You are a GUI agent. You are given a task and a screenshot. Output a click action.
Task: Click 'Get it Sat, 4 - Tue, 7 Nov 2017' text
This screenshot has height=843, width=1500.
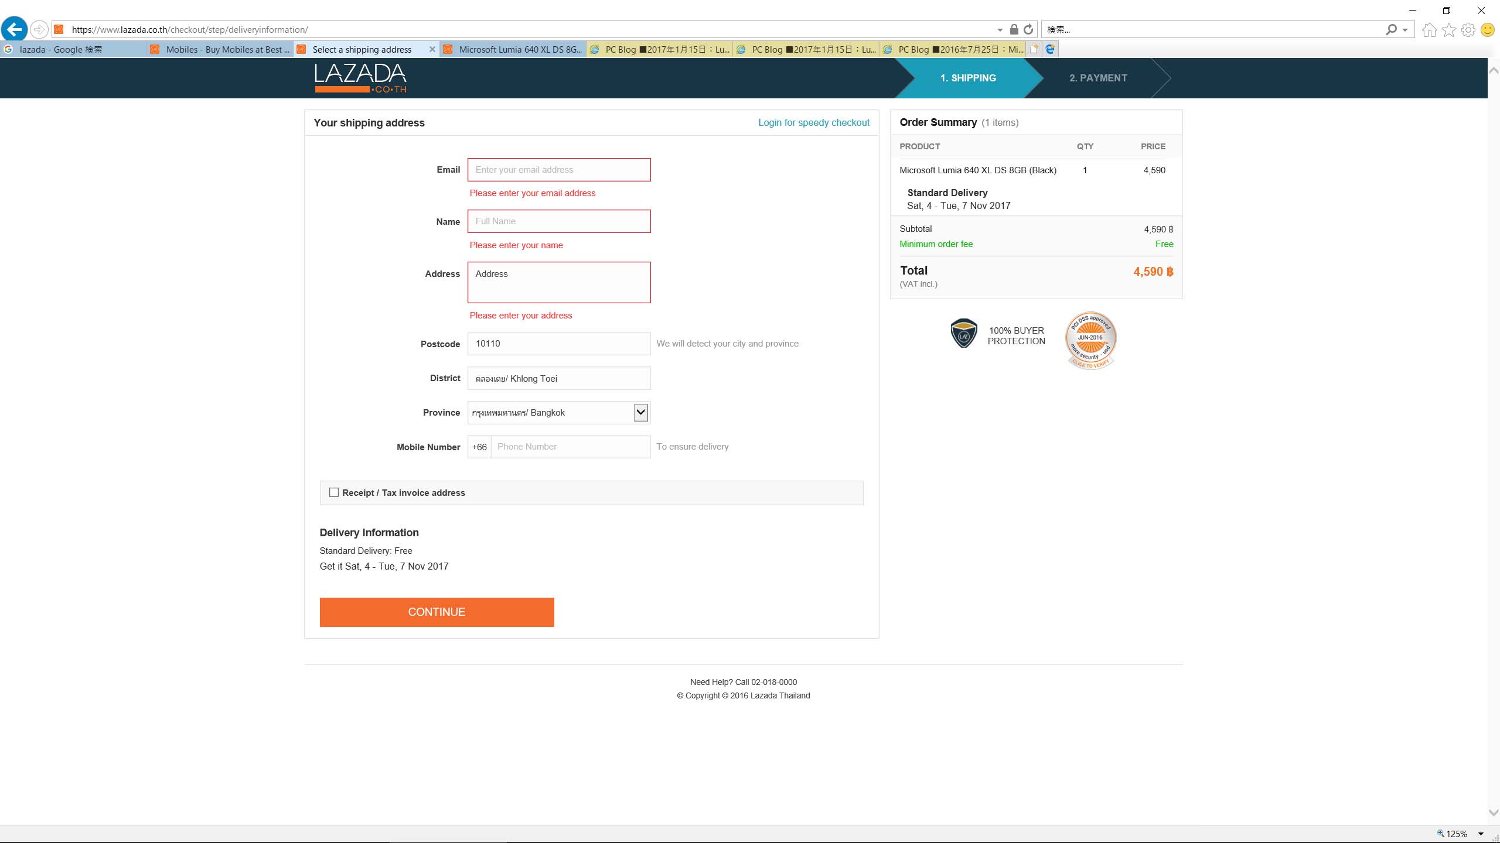click(x=384, y=566)
